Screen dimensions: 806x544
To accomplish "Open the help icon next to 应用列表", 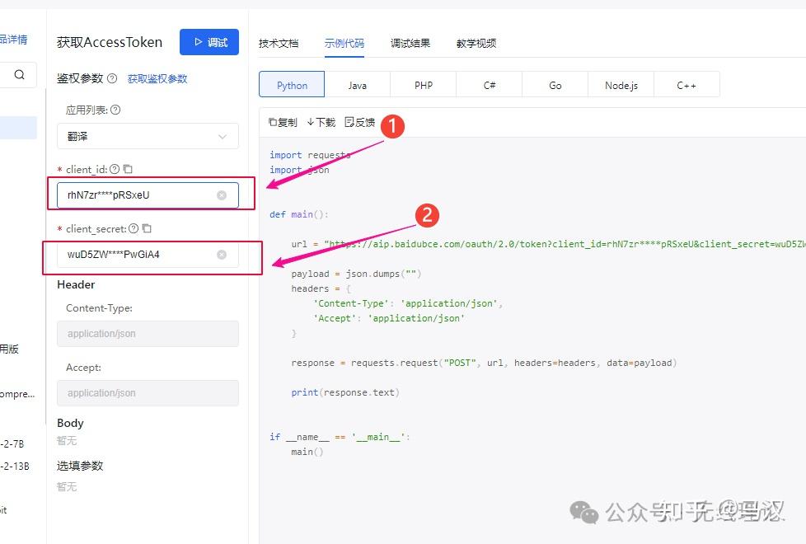I will [x=113, y=108].
